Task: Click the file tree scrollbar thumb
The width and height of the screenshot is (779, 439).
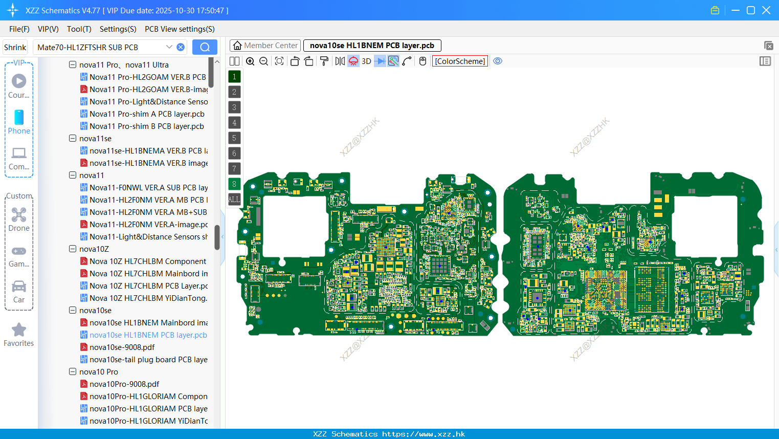Action: point(217,238)
